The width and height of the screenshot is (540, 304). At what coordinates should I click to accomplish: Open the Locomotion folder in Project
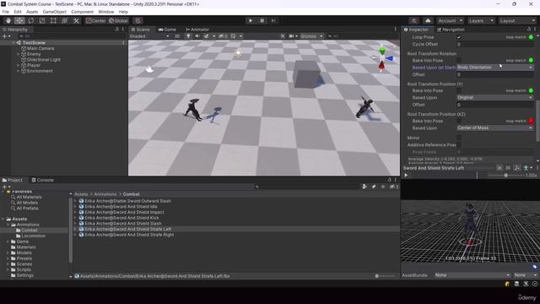pyautogui.click(x=34, y=236)
